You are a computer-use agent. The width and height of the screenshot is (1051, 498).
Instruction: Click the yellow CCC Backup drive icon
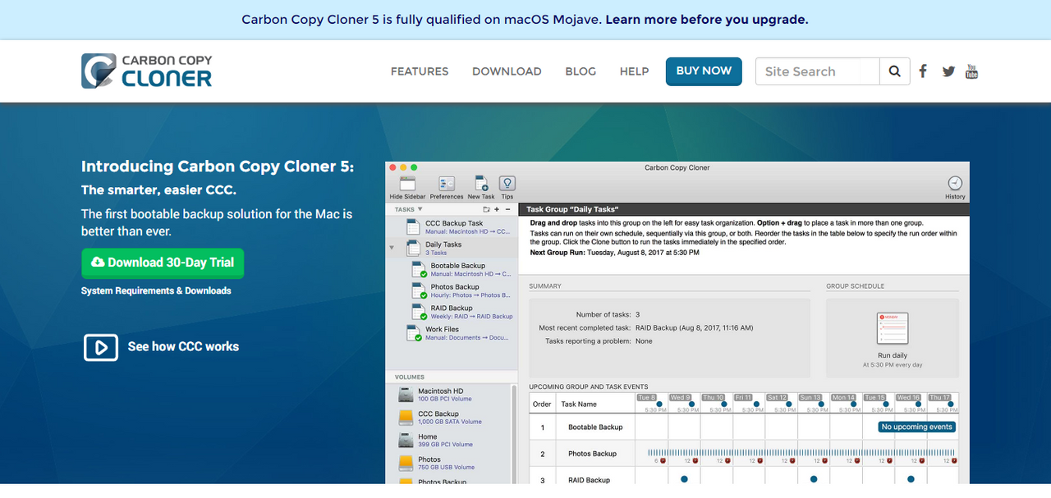coord(406,418)
